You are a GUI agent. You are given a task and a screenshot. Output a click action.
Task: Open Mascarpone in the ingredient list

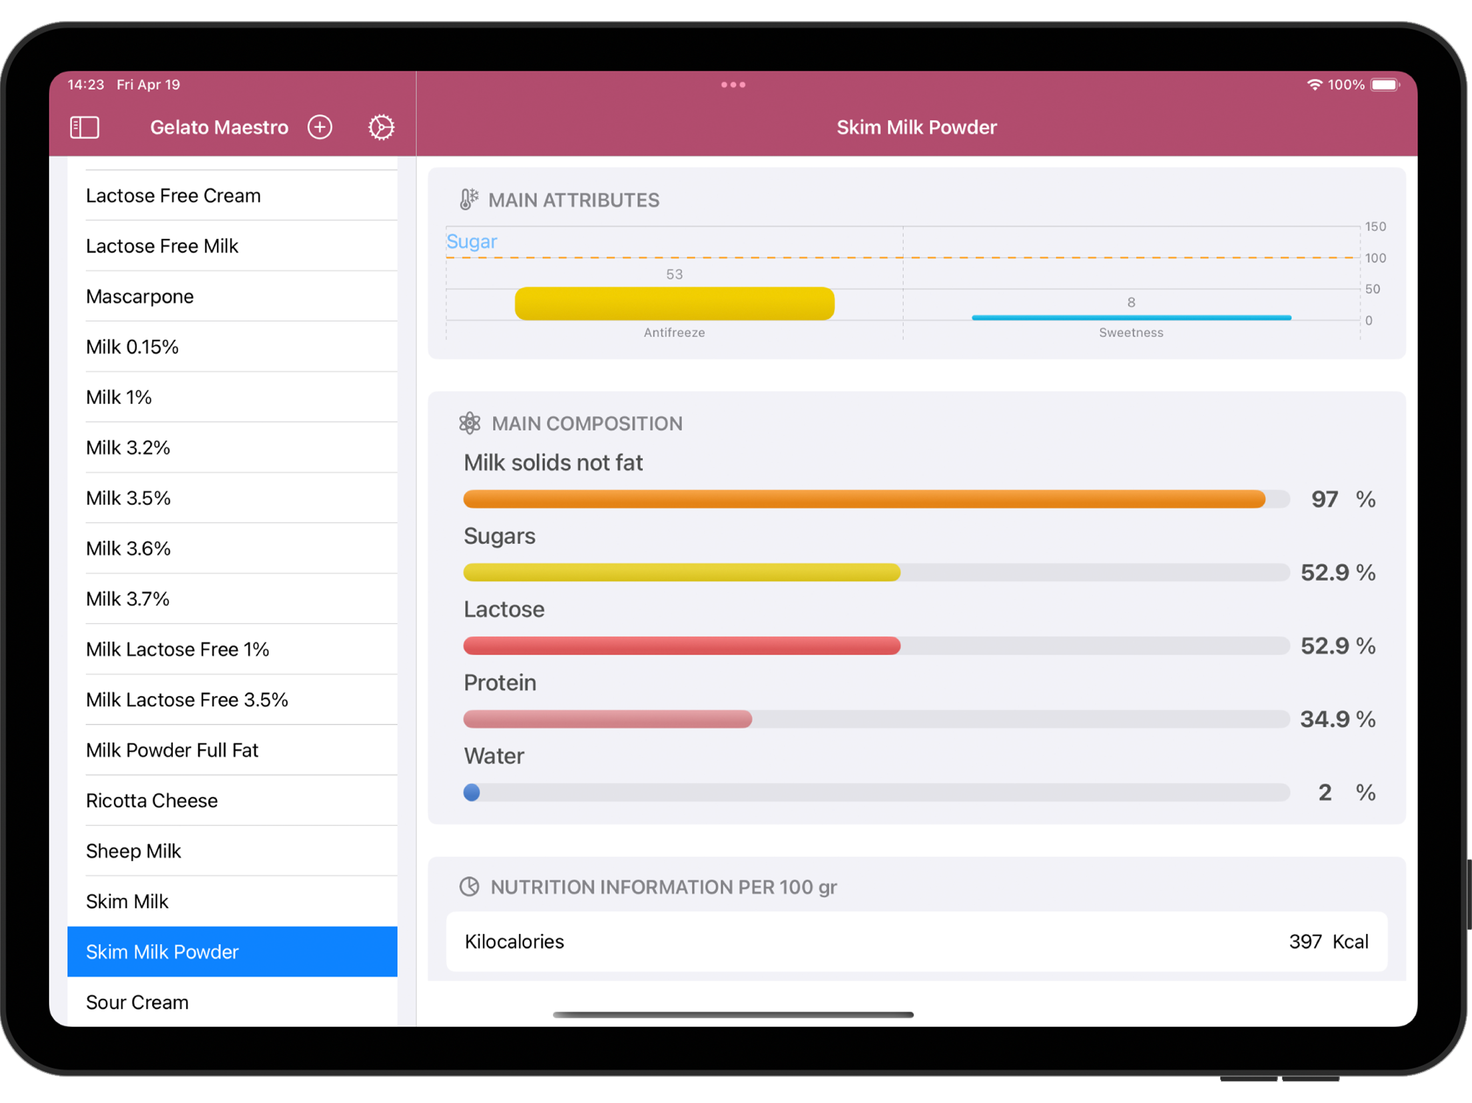(x=232, y=297)
